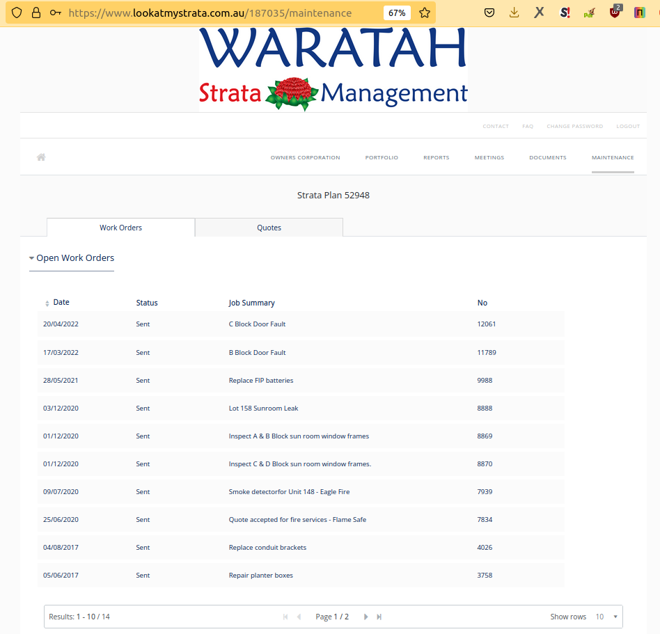This screenshot has height=634, width=660.
Task: Click the Results 1 - 10 / 14 text
Action: coord(79,617)
